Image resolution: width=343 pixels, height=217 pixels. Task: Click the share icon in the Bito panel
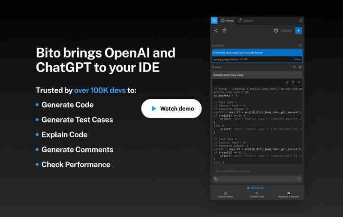[x=216, y=30]
